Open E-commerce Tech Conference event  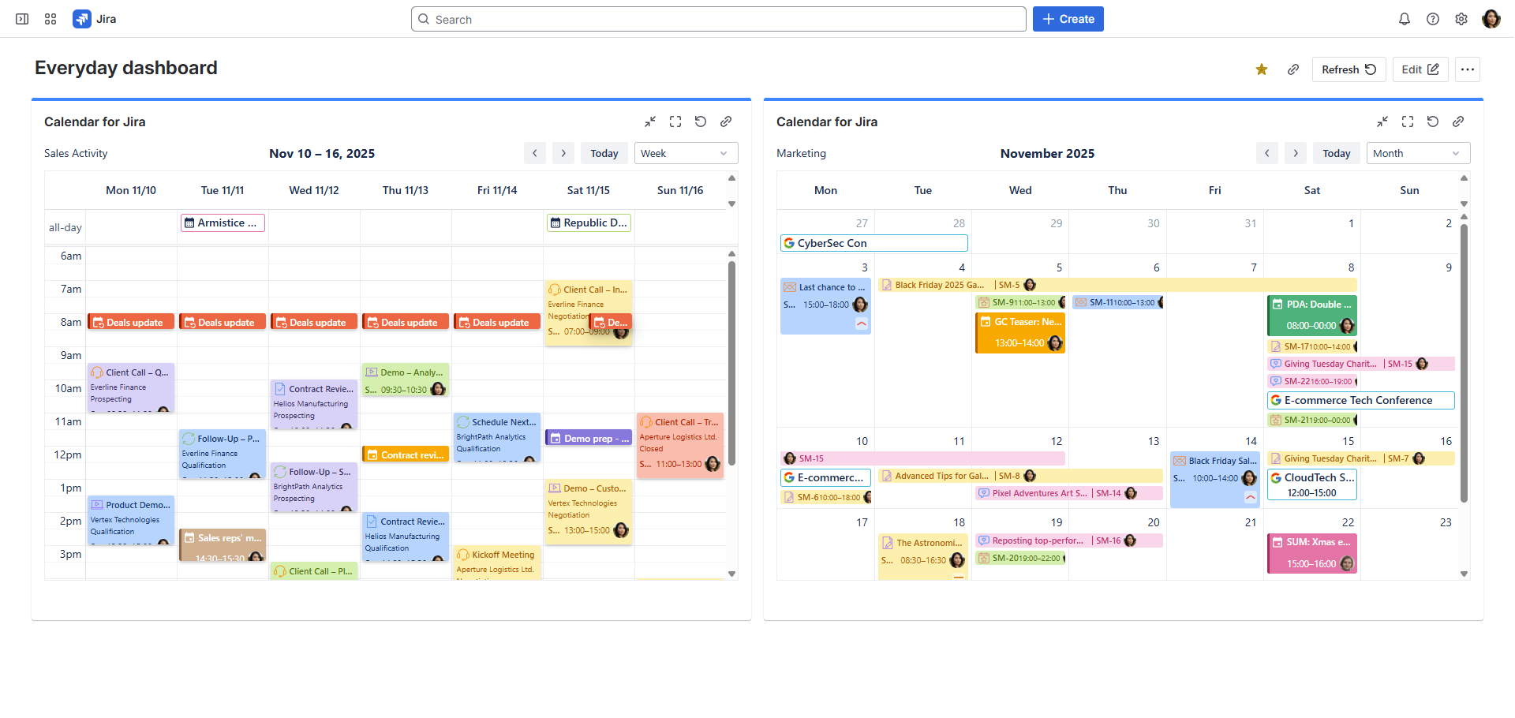tap(1361, 400)
